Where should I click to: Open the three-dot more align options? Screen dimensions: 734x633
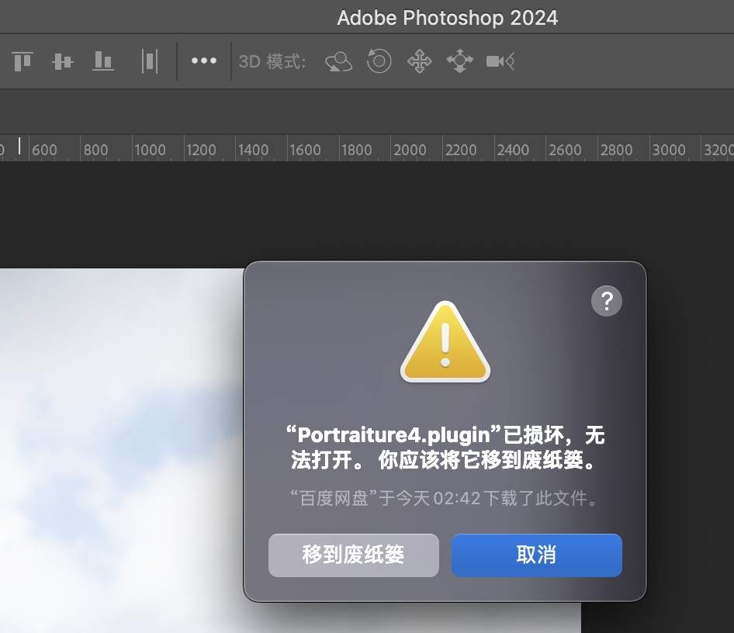[203, 61]
